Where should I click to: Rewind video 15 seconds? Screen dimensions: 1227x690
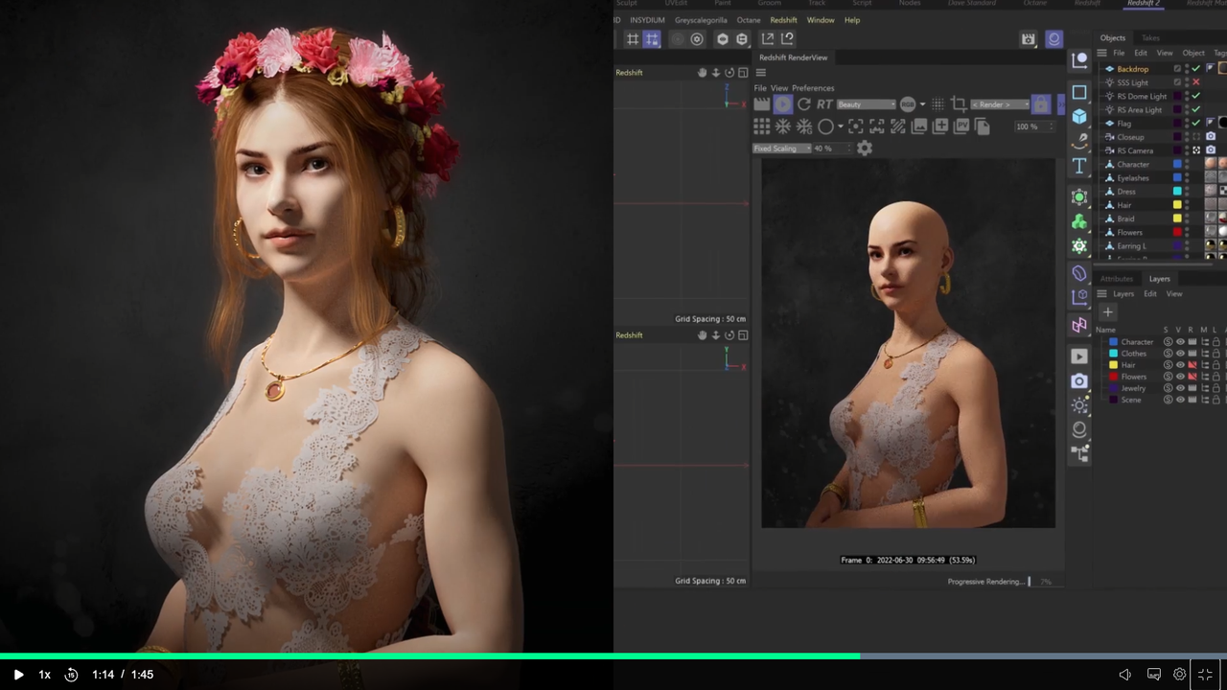point(71,675)
